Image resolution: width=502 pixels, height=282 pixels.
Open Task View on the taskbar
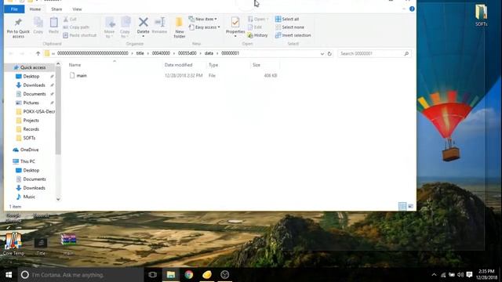pyautogui.click(x=153, y=275)
